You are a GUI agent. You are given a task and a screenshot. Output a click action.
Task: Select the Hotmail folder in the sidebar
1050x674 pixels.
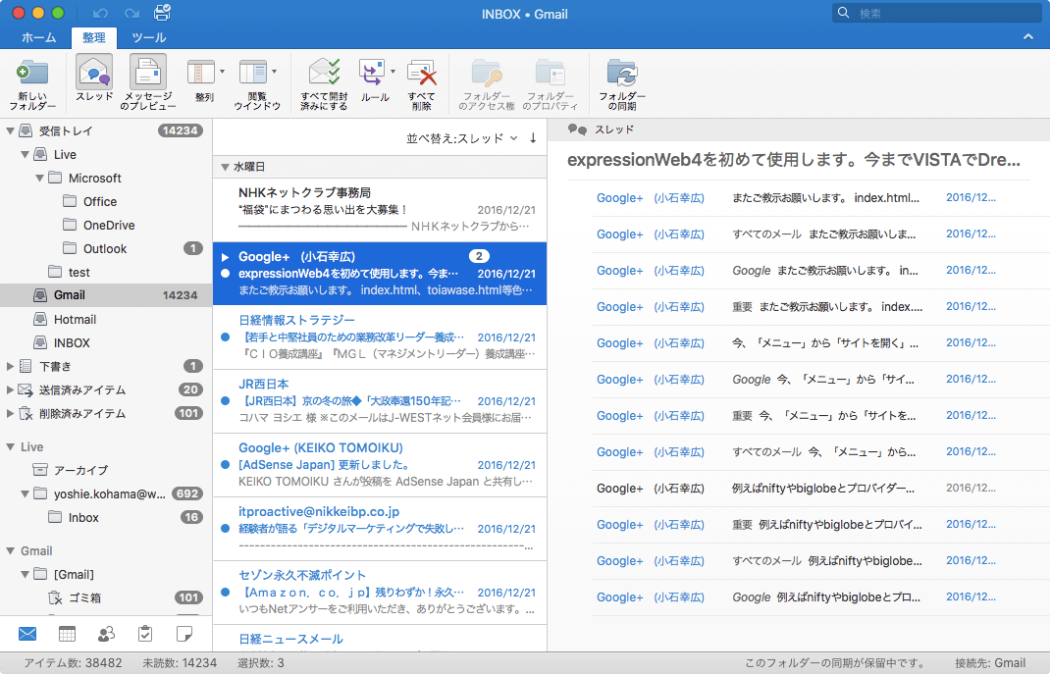tap(75, 319)
